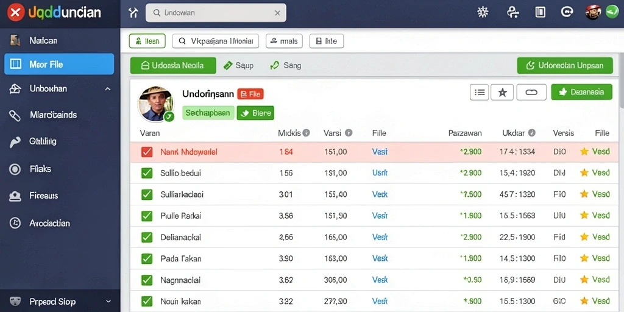Click the people icon in the top bar

(x=512, y=12)
